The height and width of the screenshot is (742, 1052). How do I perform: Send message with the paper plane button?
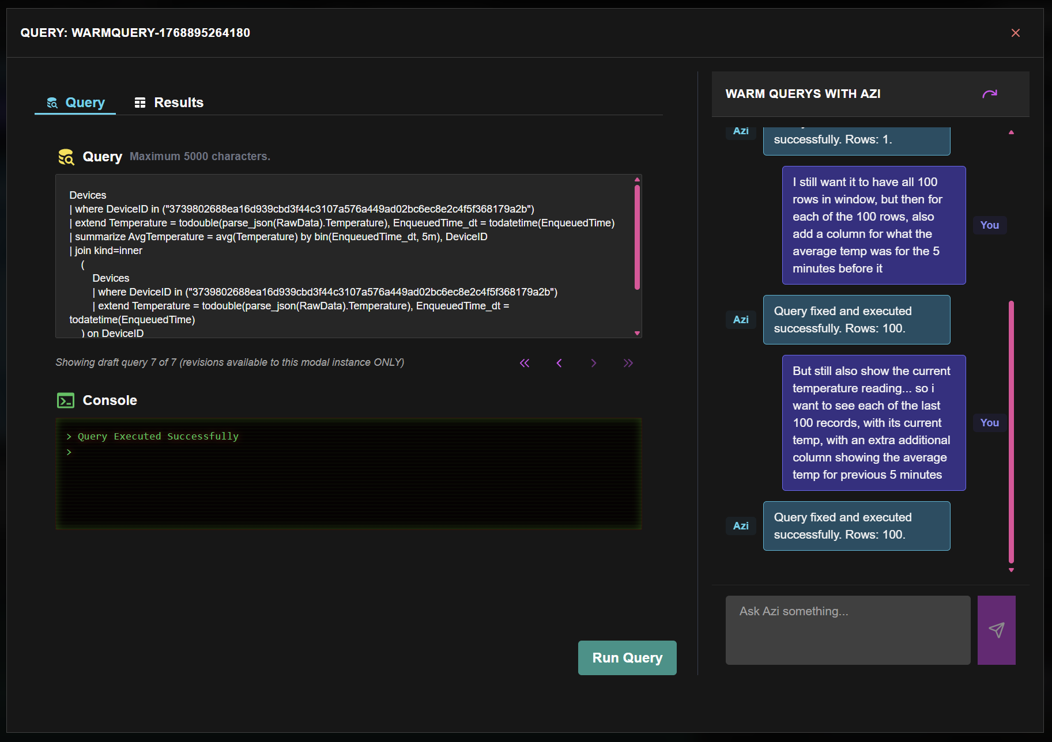point(996,630)
